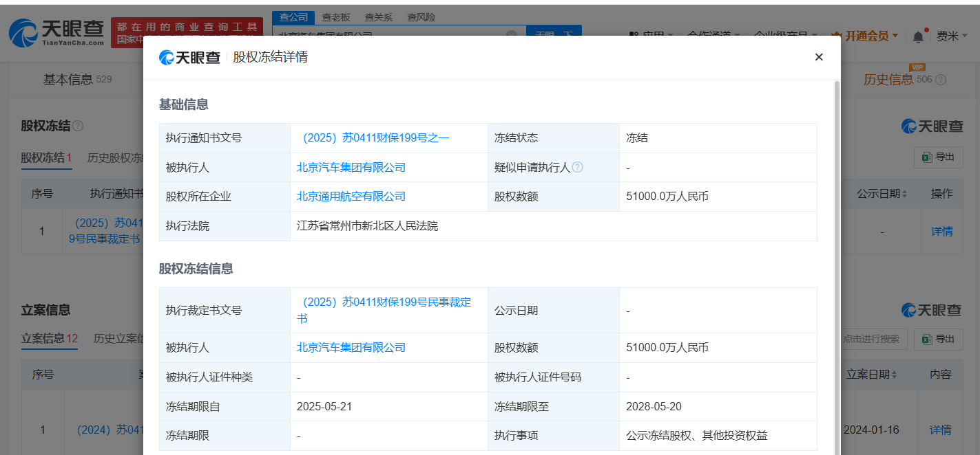This screenshot has height=455, width=980.
Task: Export the 股权冻结 table via 导出
Action: coord(938,157)
